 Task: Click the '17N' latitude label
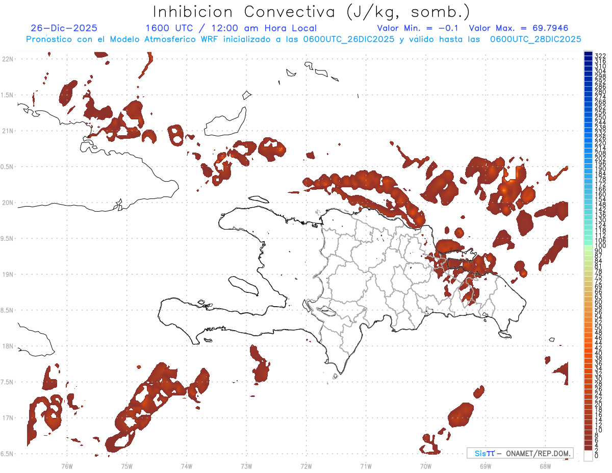pyautogui.click(x=7, y=418)
